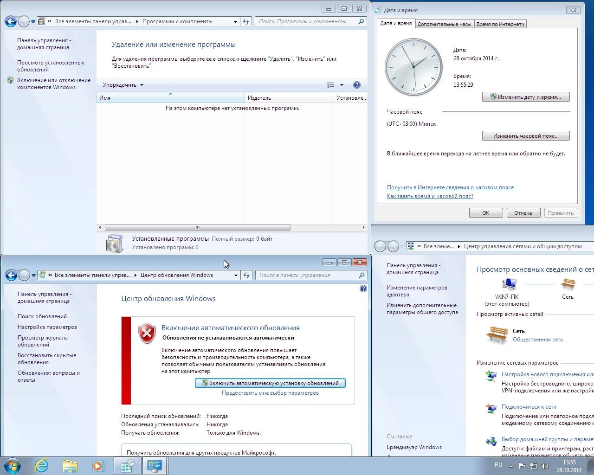Click the back arrow in Programs and Features window
Screen dimensions: 594x475
click(x=11, y=21)
